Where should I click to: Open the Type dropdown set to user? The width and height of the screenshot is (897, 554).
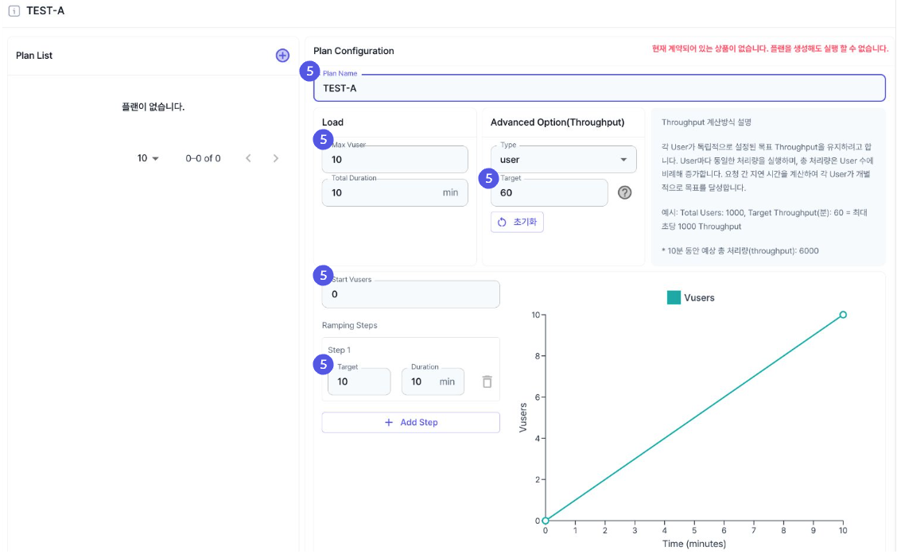[563, 160]
